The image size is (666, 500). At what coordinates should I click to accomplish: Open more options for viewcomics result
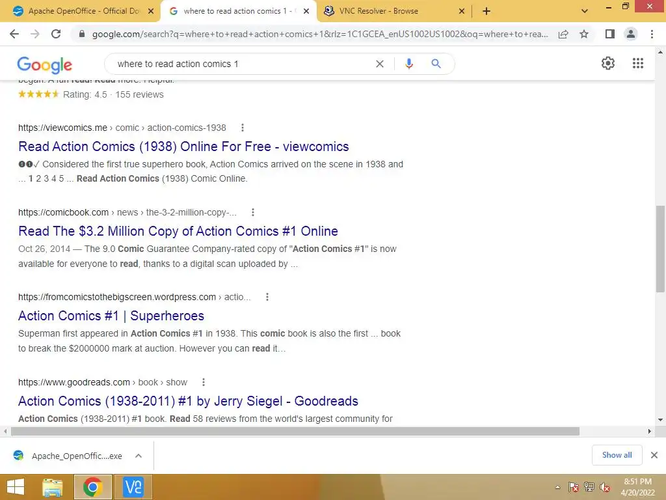tap(243, 128)
